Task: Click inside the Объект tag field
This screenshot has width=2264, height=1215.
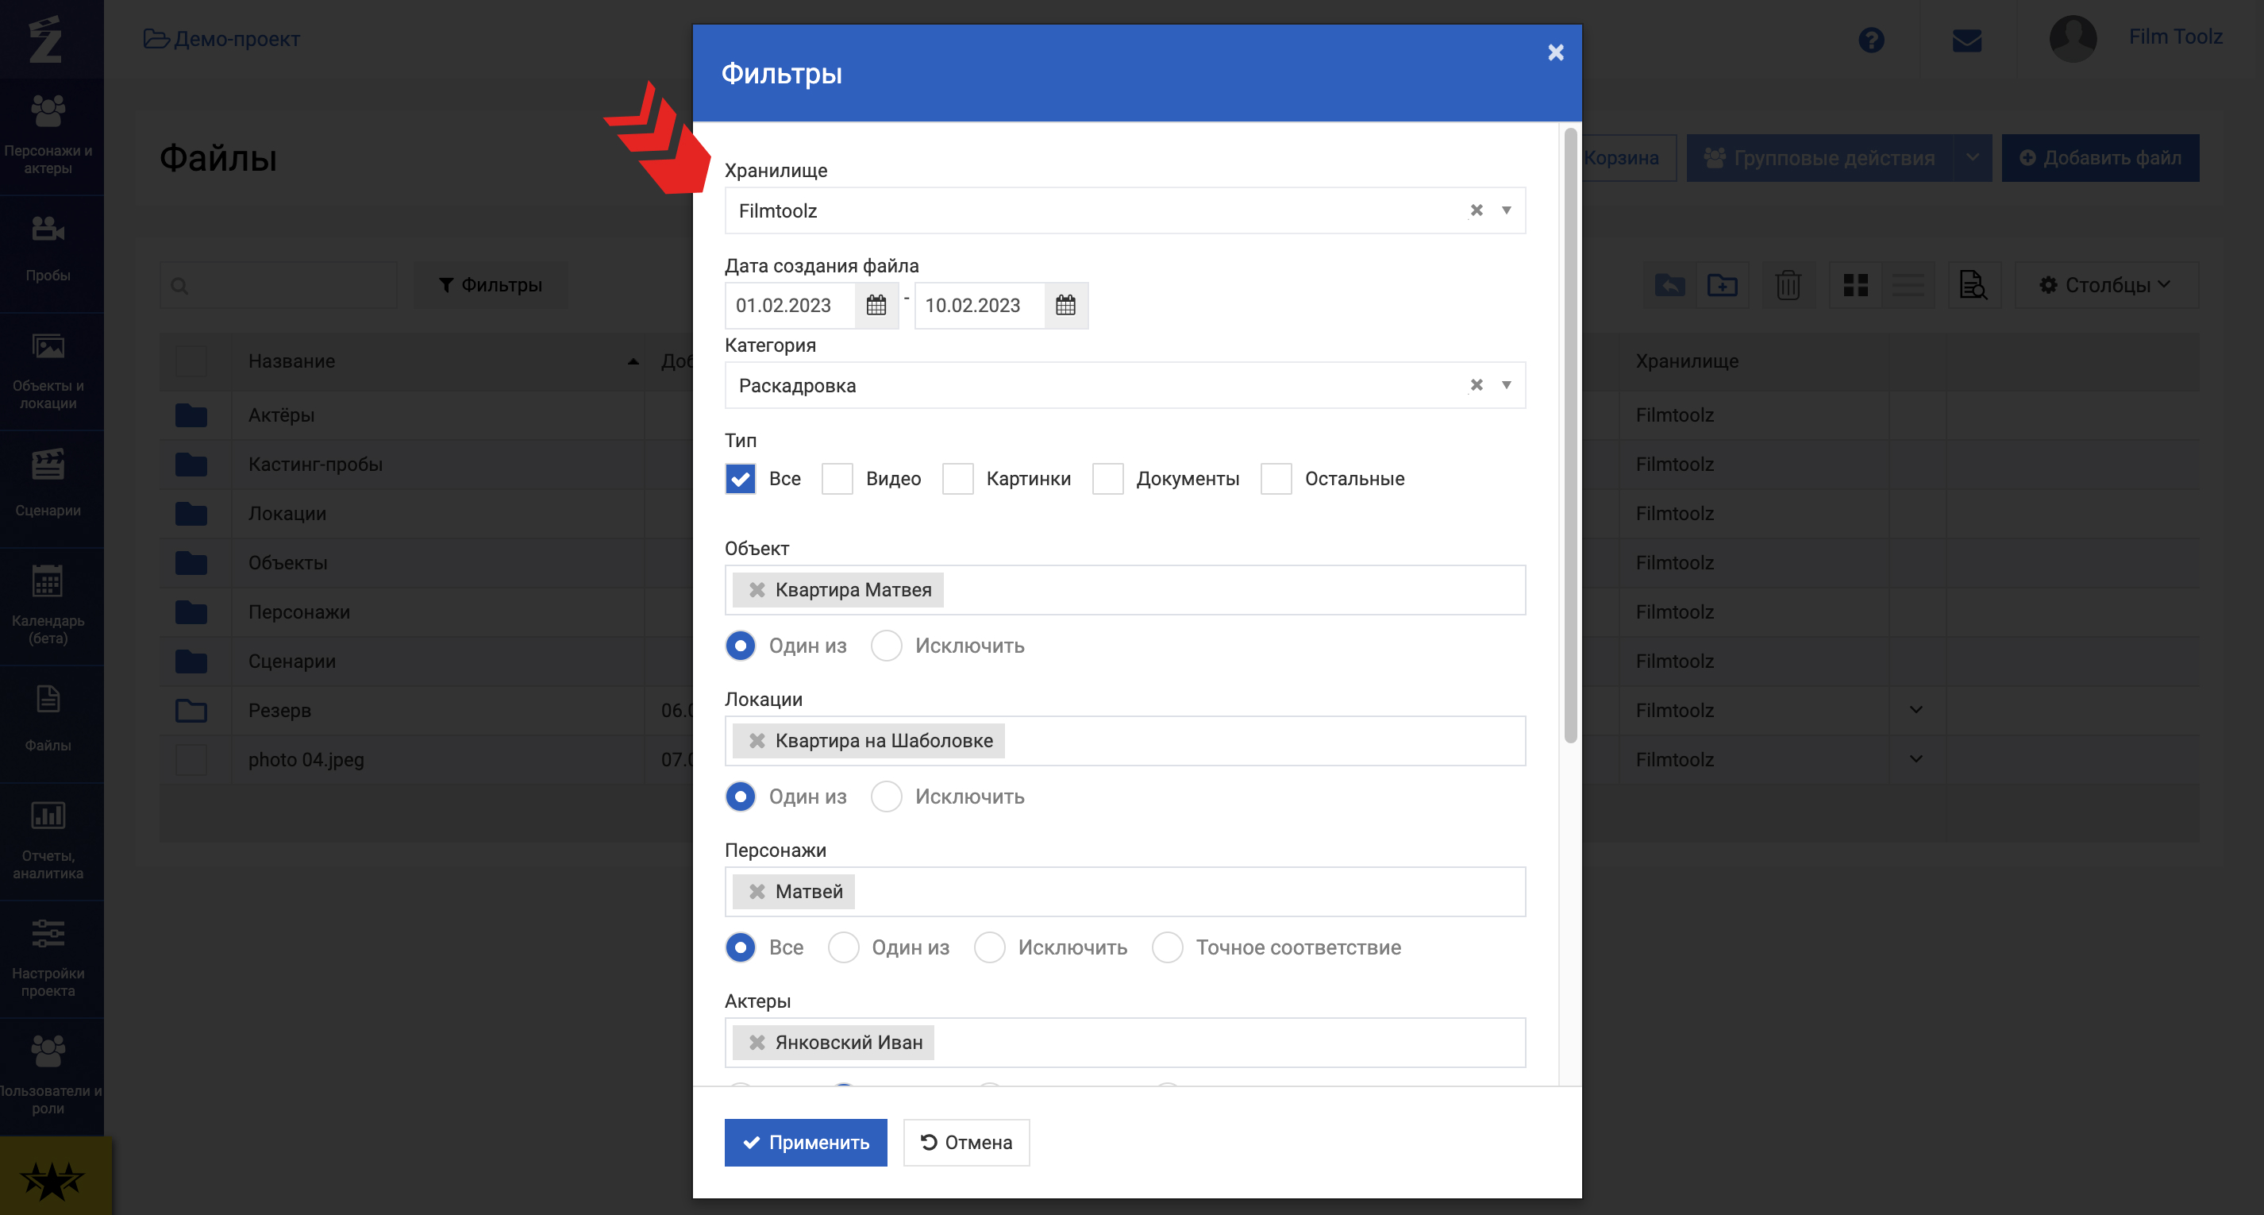Action: (x=1125, y=590)
